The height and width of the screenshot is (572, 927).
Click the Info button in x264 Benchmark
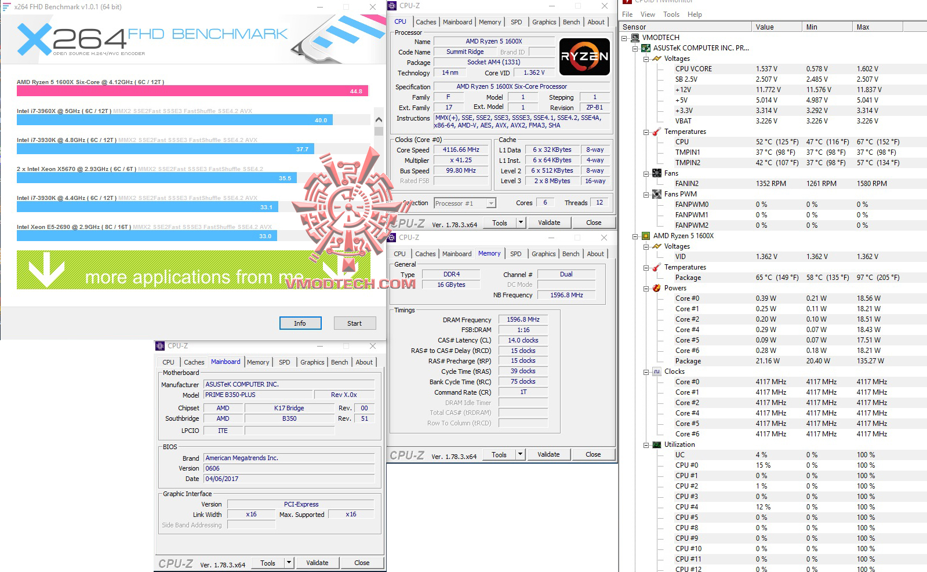[300, 323]
